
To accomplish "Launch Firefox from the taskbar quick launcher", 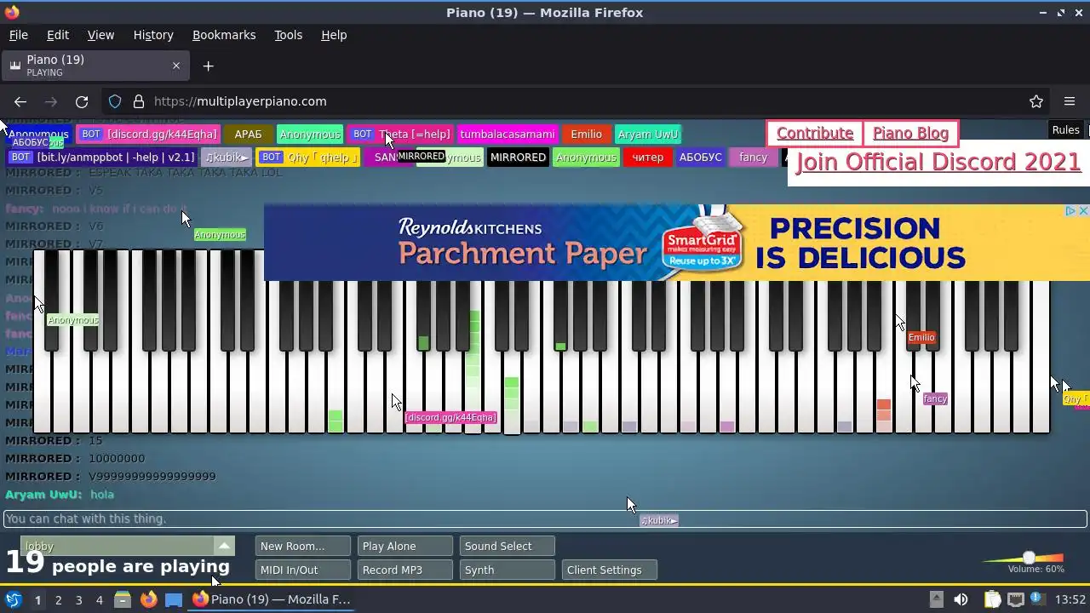I will [148, 599].
